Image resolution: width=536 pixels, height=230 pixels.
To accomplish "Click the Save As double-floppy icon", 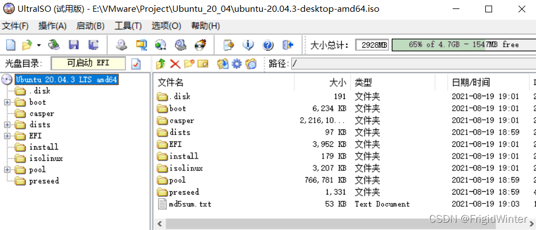I will (x=93, y=44).
